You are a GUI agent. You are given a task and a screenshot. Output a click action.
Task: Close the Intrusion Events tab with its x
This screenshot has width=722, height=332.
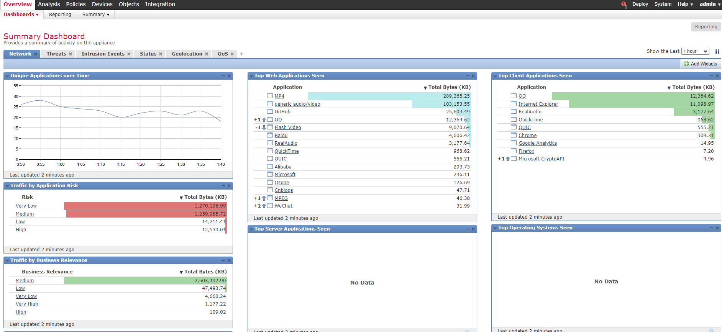129,54
